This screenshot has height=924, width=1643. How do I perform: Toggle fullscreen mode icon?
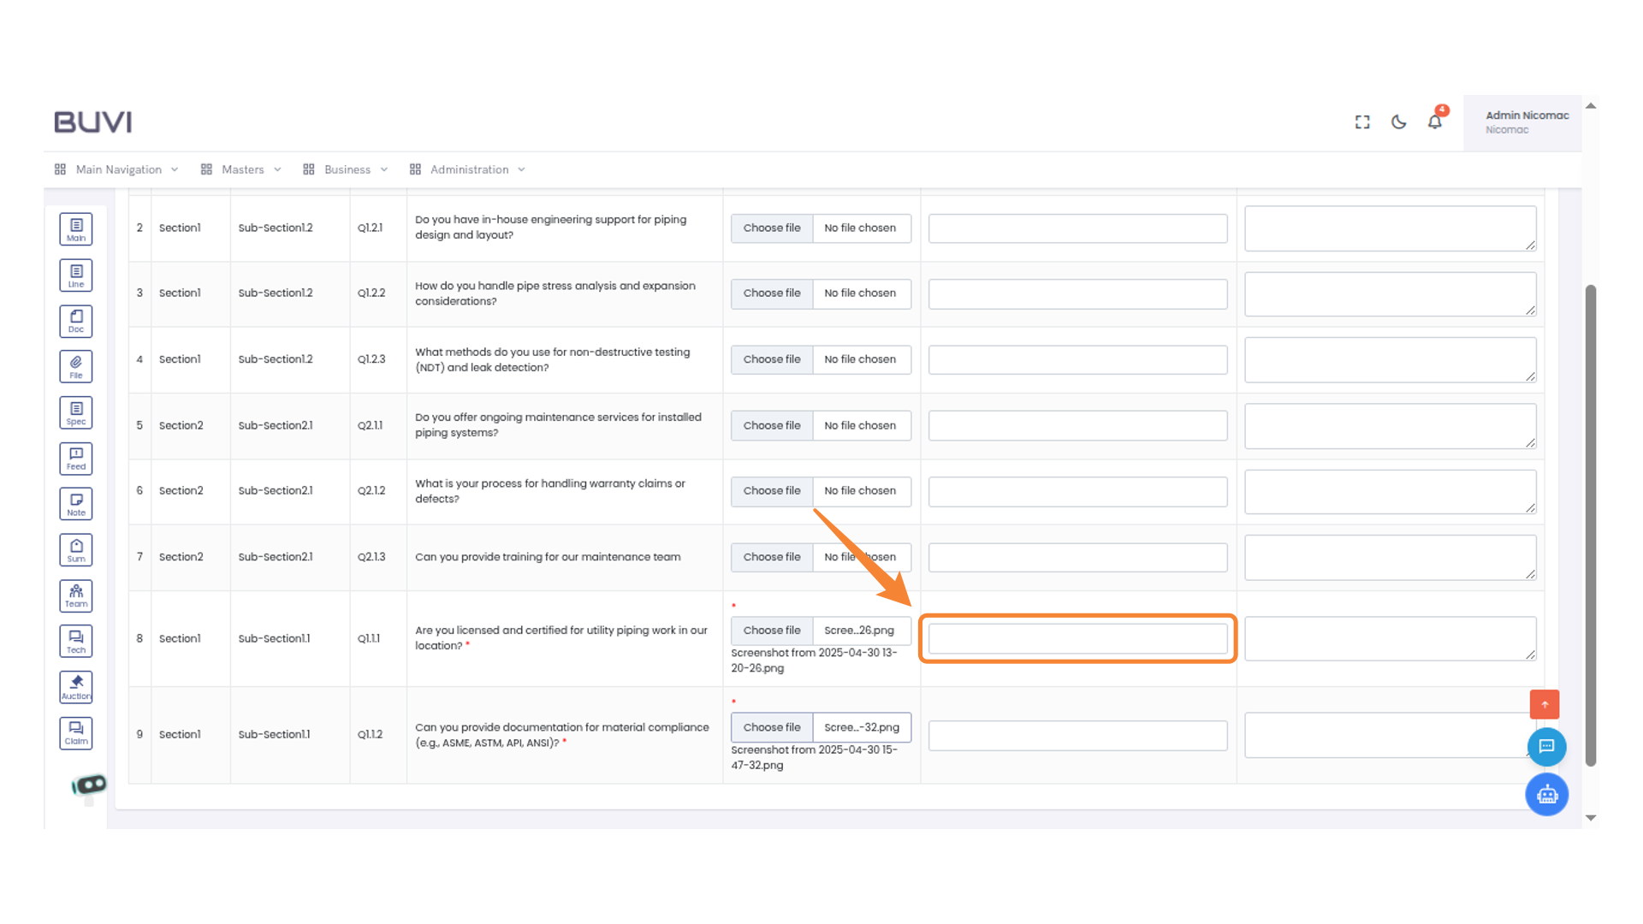pos(1362,122)
